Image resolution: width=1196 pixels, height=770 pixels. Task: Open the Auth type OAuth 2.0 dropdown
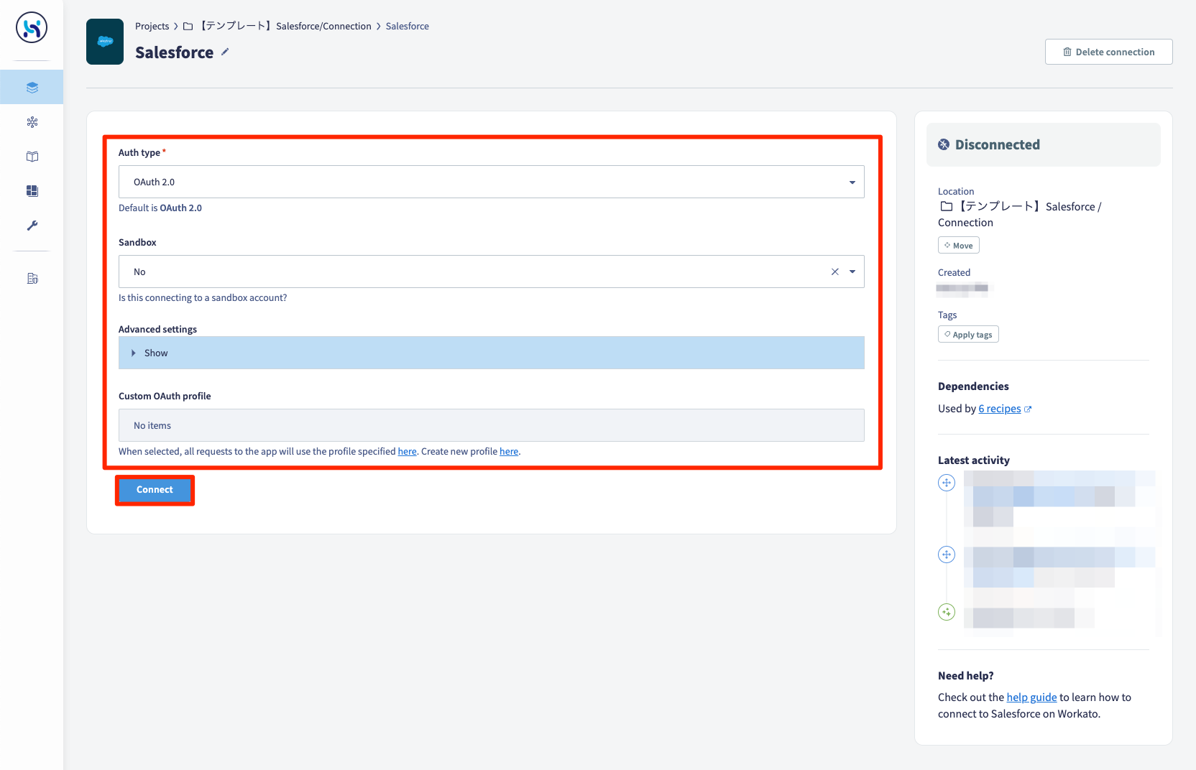[492, 182]
